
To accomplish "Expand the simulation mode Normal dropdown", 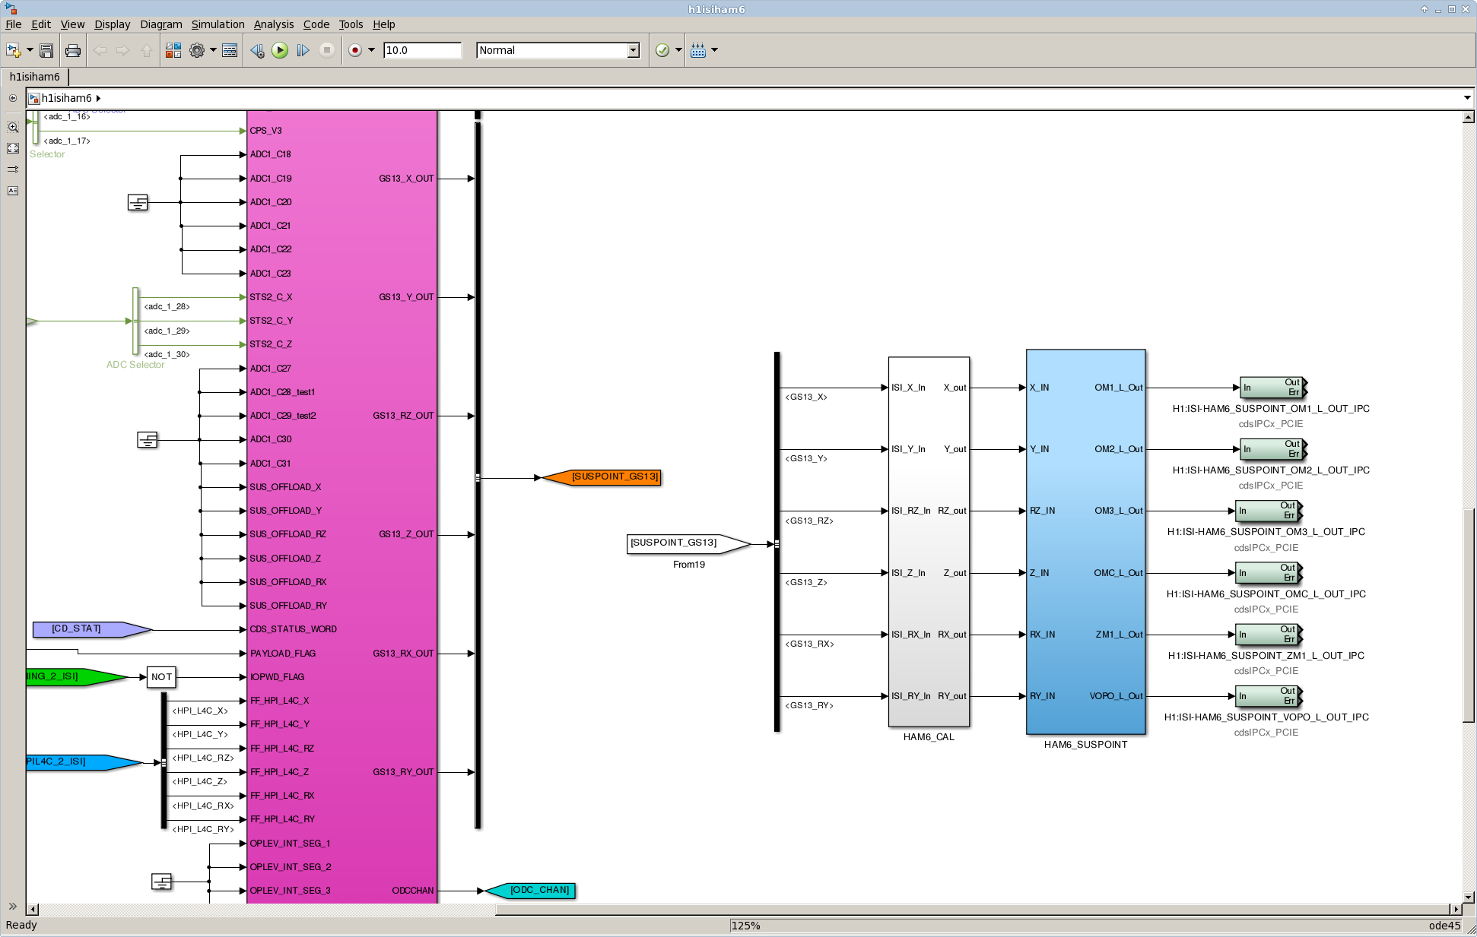I will coord(633,50).
